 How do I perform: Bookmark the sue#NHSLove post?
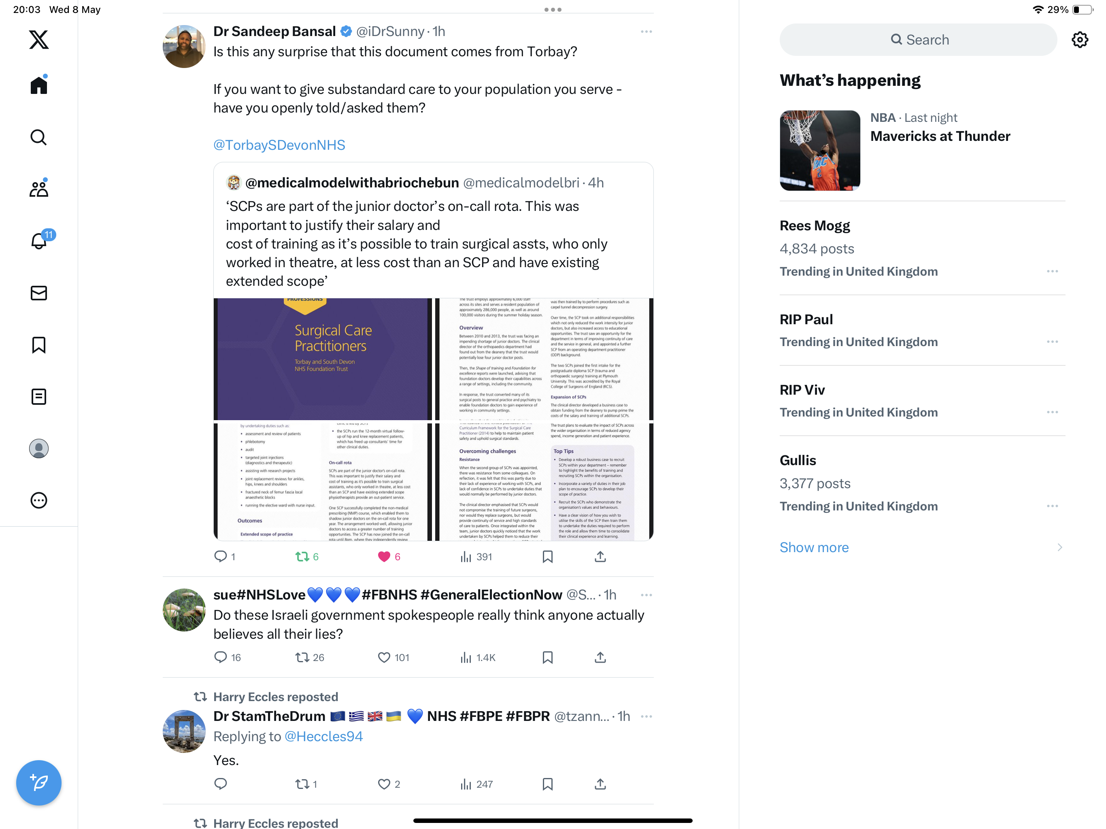pos(547,657)
